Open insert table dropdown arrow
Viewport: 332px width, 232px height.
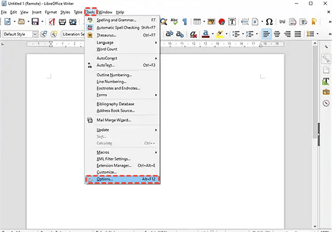pyautogui.click(x=204, y=22)
